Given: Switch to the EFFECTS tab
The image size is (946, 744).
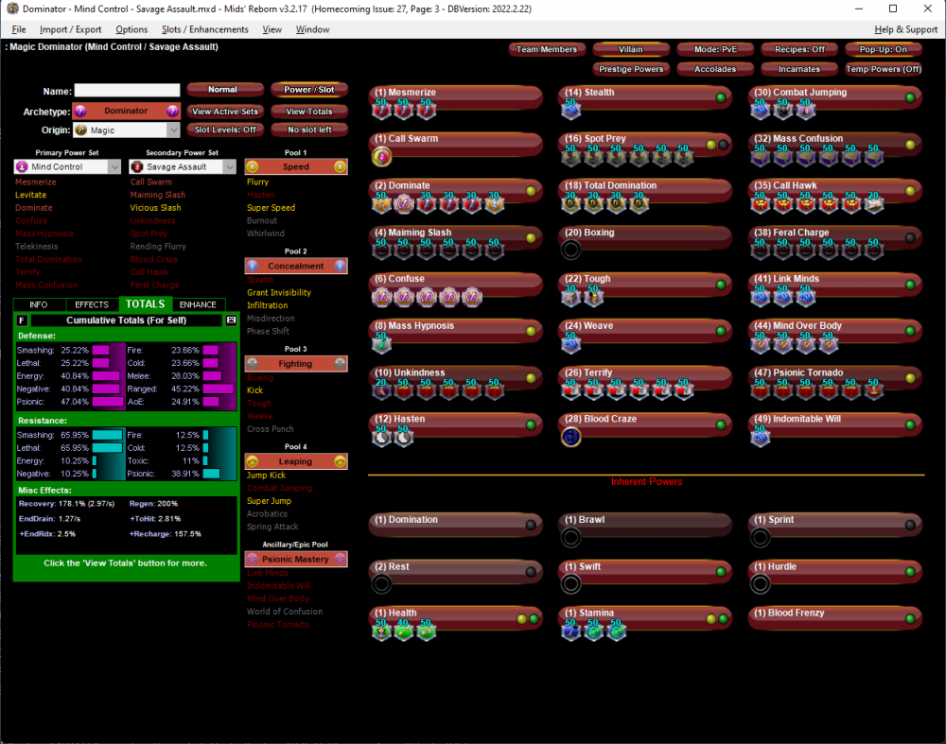Looking at the screenshot, I should coord(92,304).
